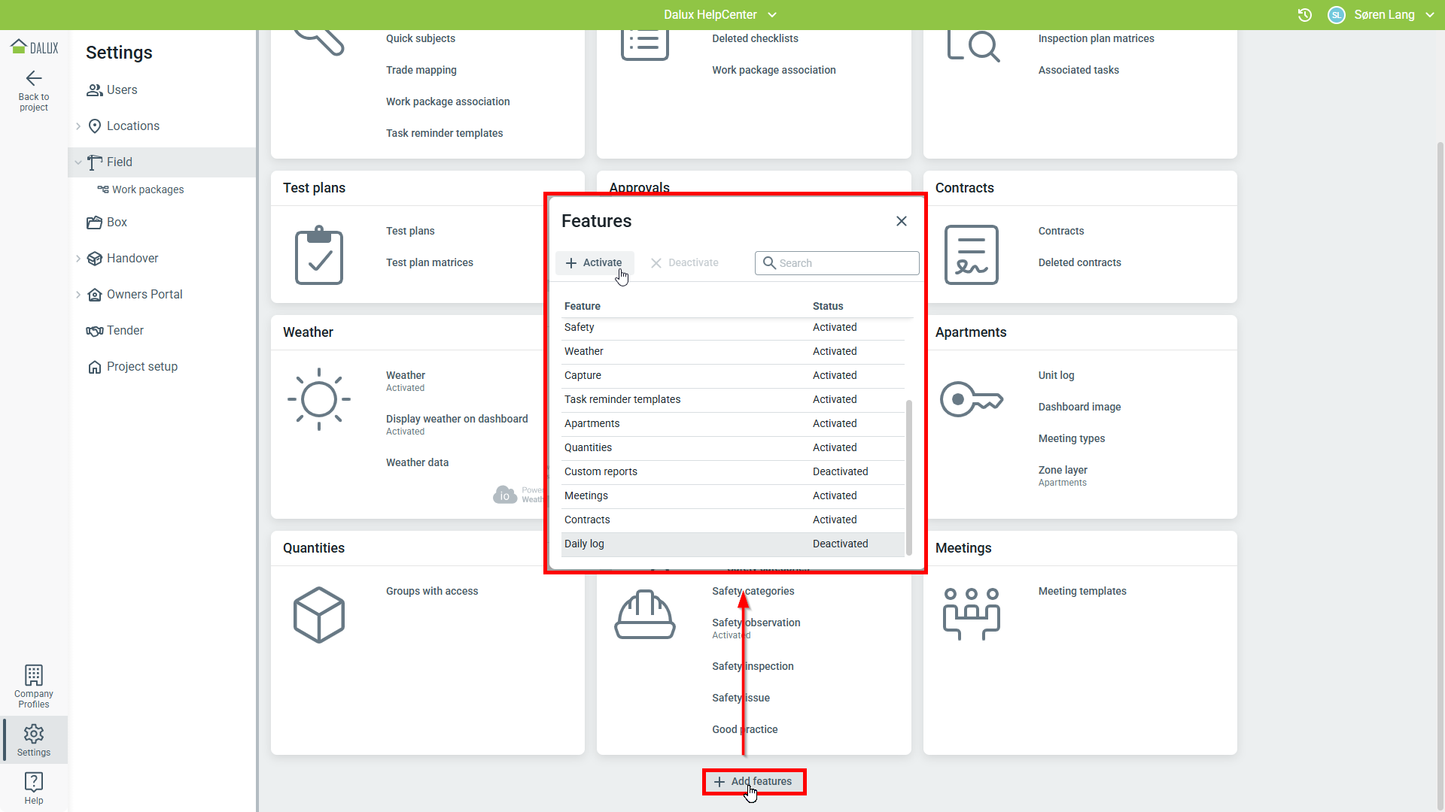Click the Quantities cube icon
Image resolution: width=1445 pixels, height=812 pixels.
[x=319, y=615]
